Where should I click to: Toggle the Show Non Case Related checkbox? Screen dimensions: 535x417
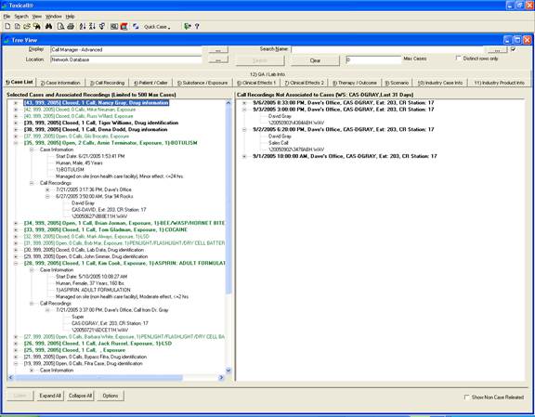(467, 397)
